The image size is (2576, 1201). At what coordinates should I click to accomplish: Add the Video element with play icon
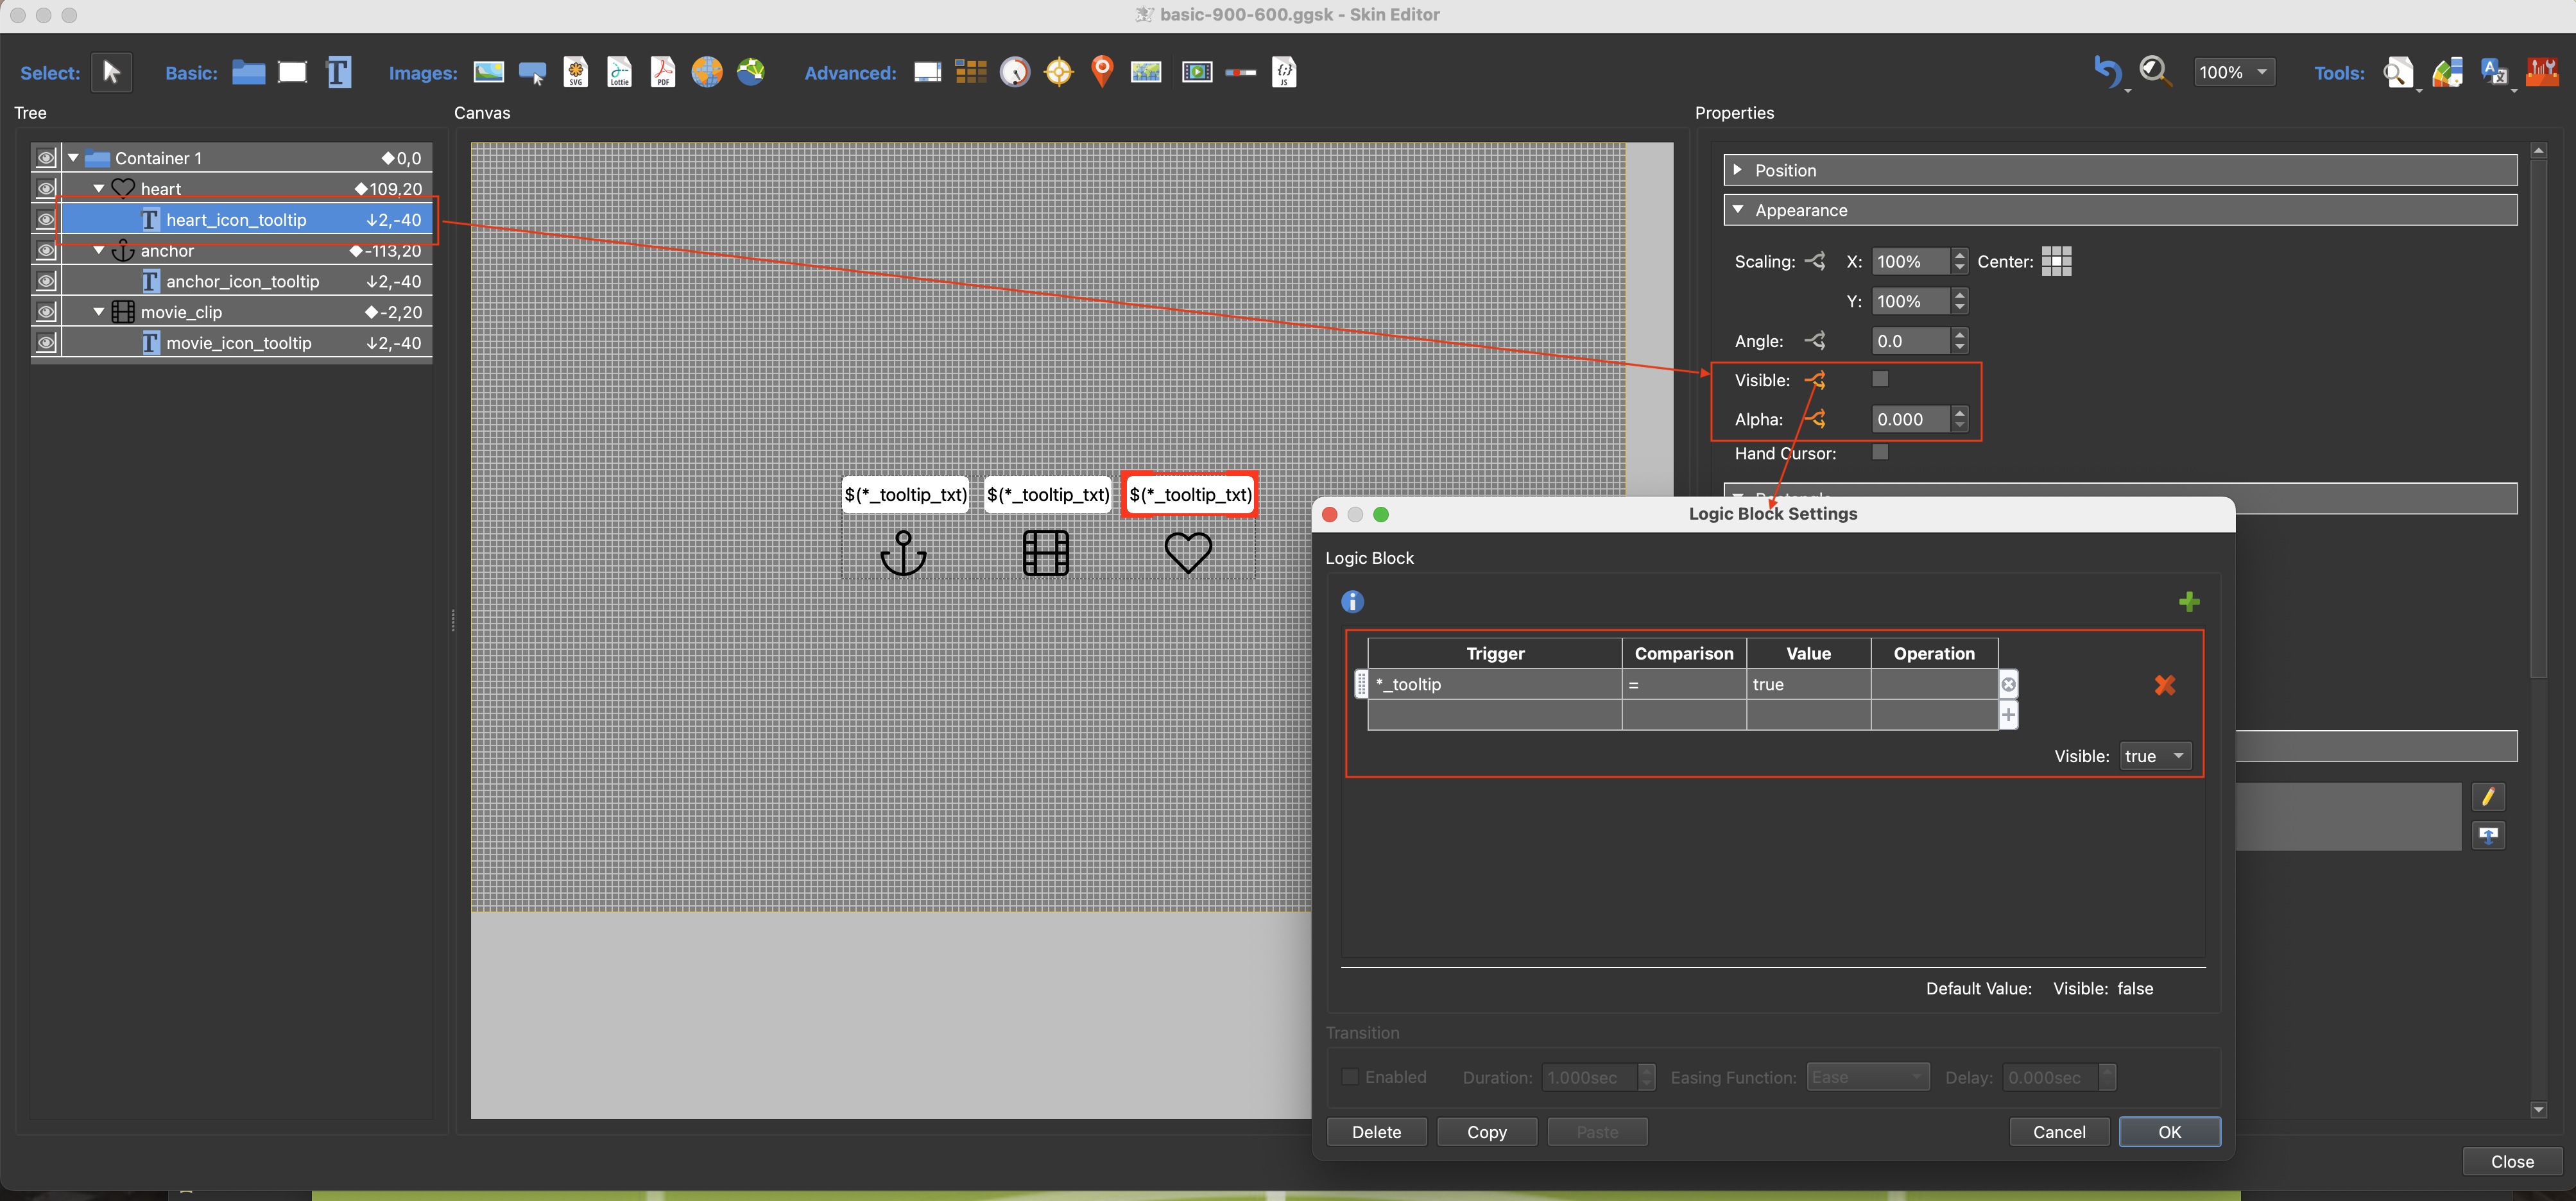pyautogui.click(x=1197, y=72)
